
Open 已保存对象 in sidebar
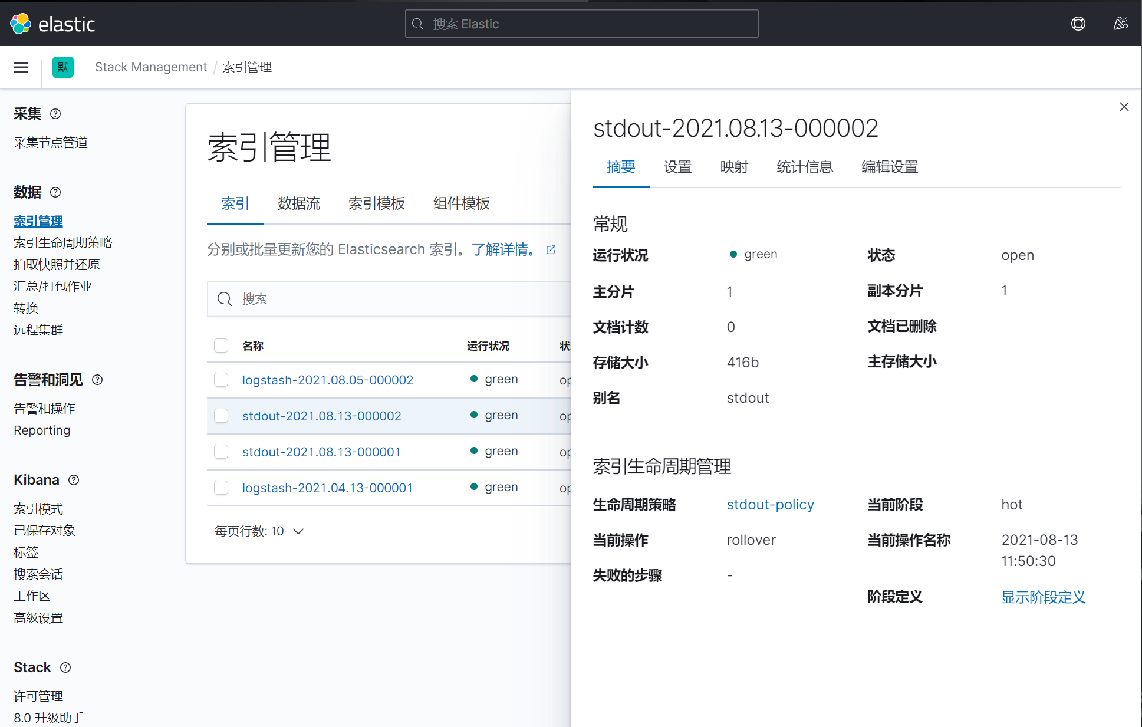[44, 530]
